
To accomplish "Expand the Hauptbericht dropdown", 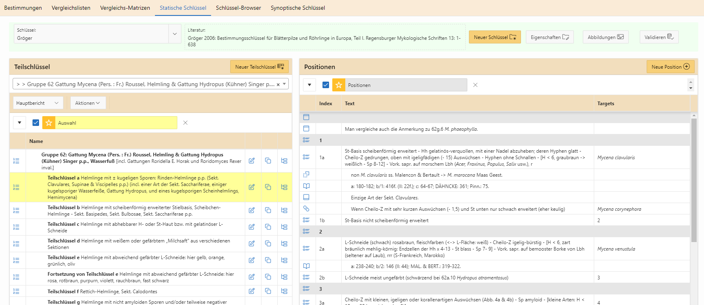I will [38, 103].
